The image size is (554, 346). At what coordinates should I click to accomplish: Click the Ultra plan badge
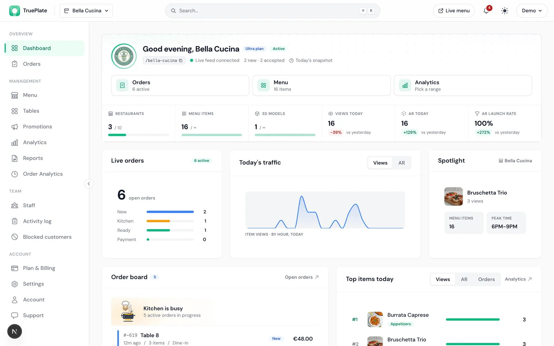click(x=254, y=49)
